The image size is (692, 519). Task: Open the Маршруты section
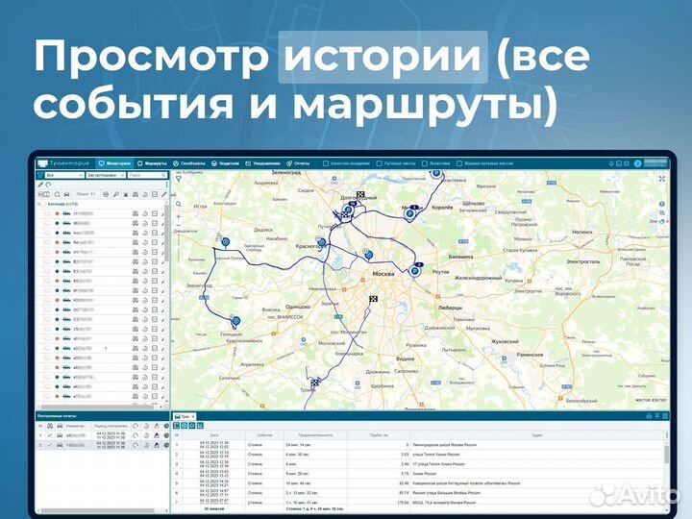click(x=152, y=163)
